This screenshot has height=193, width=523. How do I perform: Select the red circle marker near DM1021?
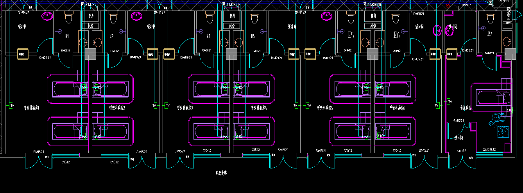tap(448, 6)
